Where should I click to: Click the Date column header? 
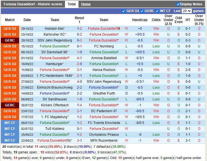(x=27, y=20)
